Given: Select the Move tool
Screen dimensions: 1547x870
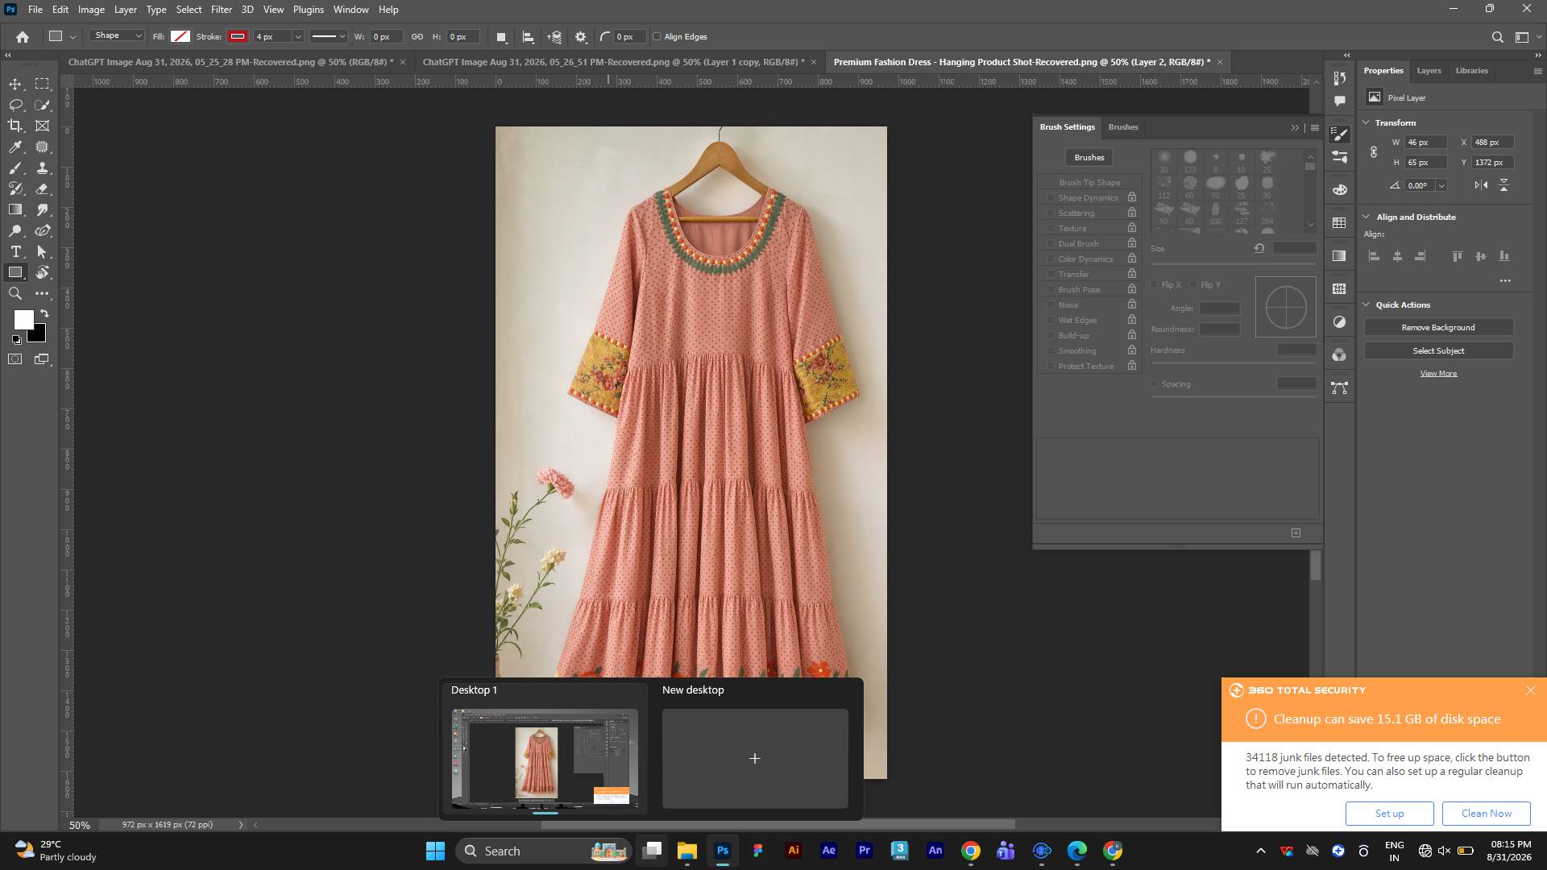Looking at the screenshot, I should (x=15, y=84).
